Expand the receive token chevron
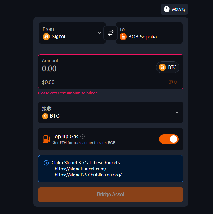Viewport: 213px width, 214px height. pos(177,112)
